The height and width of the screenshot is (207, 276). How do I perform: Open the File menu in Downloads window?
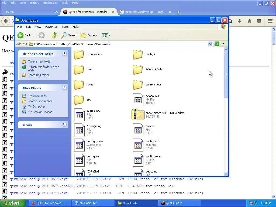[x=19, y=27]
